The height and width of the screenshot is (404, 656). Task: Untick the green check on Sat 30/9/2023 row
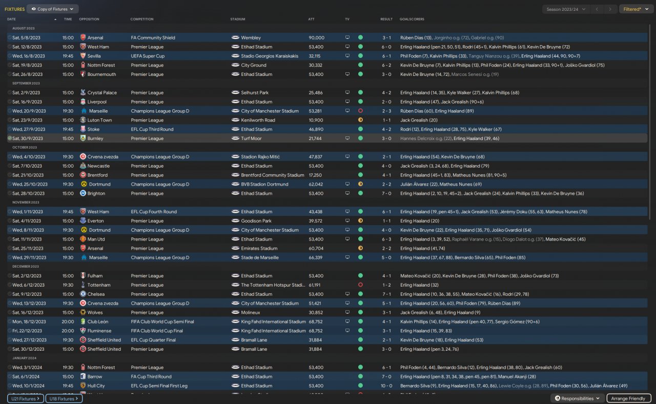point(9,138)
